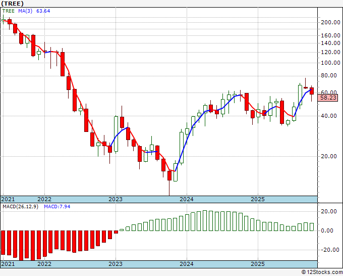Screen dimensions: 343x276
Task: Click the 40.00 price axis label
Action: (329, 116)
